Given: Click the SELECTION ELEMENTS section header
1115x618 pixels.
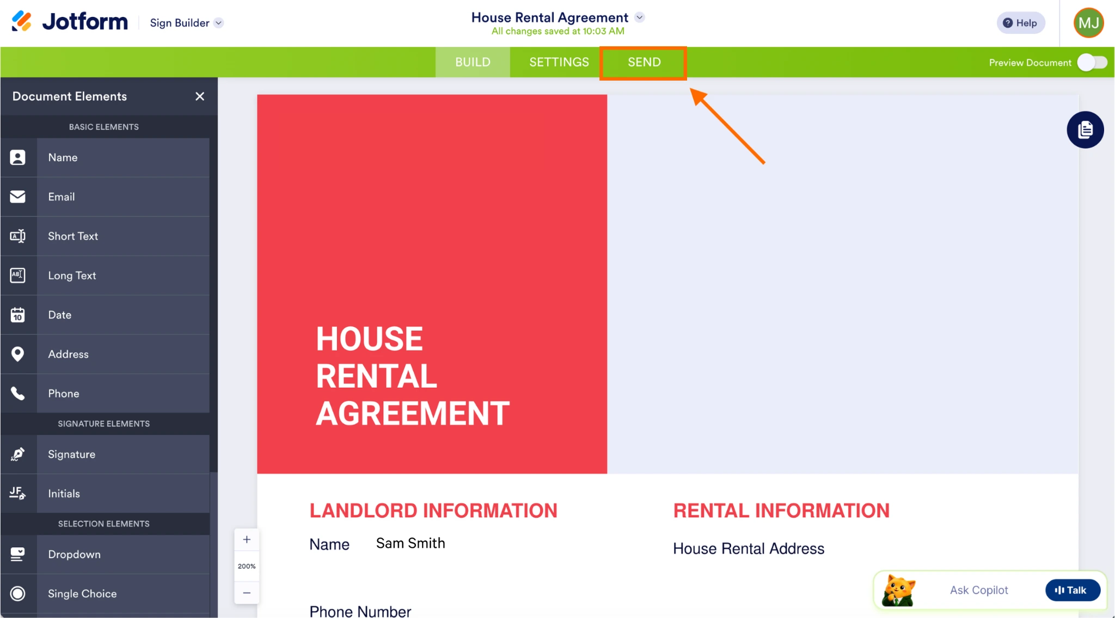Looking at the screenshot, I should [104, 524].
